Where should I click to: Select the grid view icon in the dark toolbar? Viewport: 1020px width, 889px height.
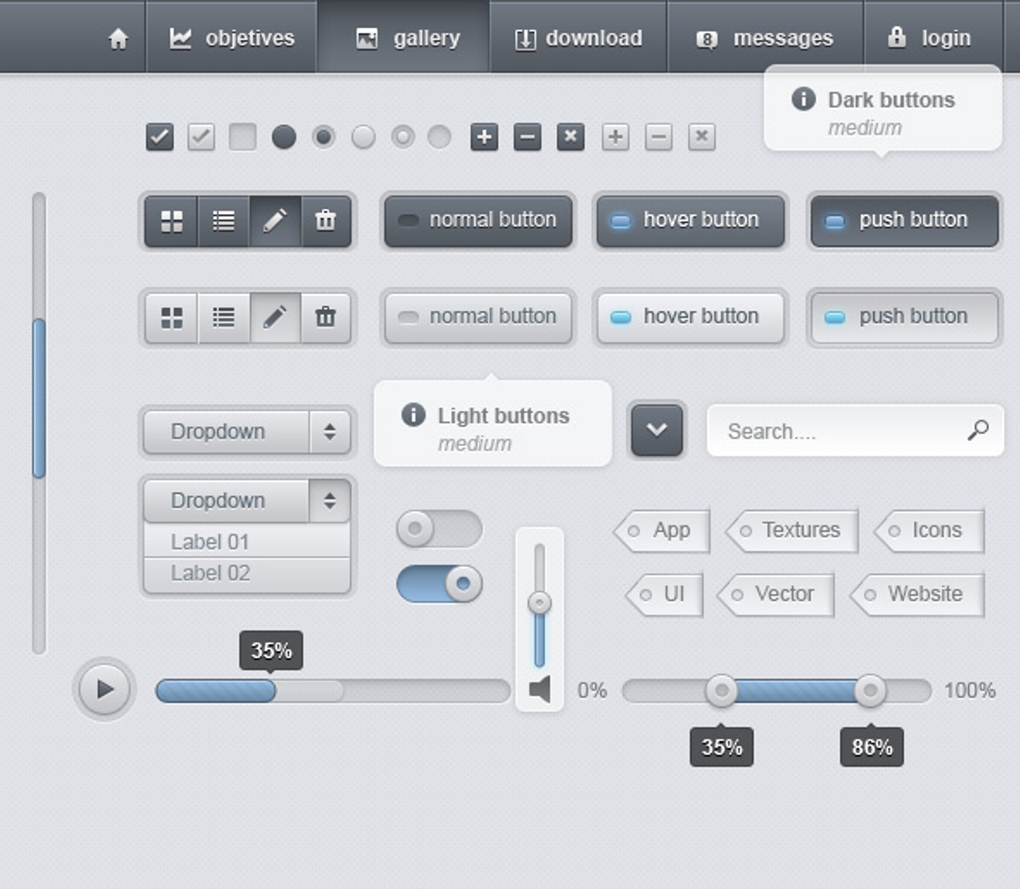tap(172, 221)
